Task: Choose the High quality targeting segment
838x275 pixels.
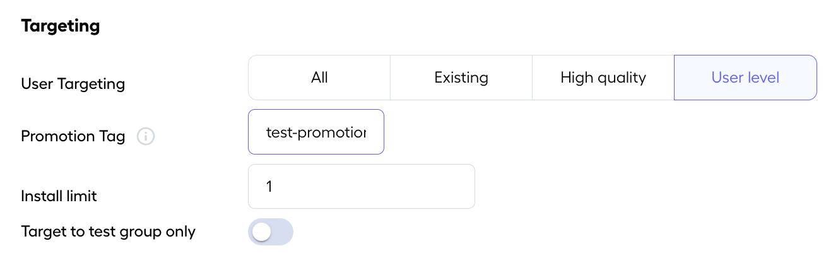Action: point(603,78)
